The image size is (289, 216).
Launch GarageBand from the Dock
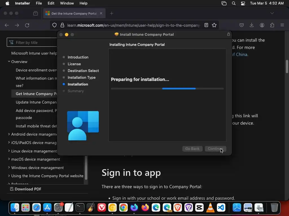point(91,208)
